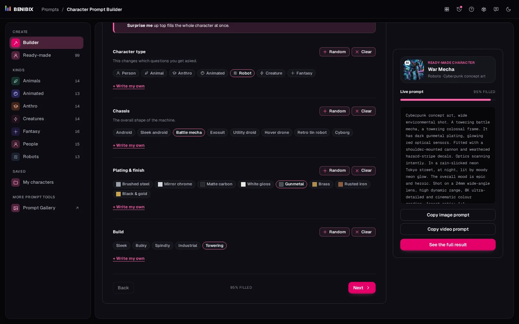The width and height of the screenshot is (519, 324).
Task: Click the War Mecha character thumbnail
Action: click(414, 70)
